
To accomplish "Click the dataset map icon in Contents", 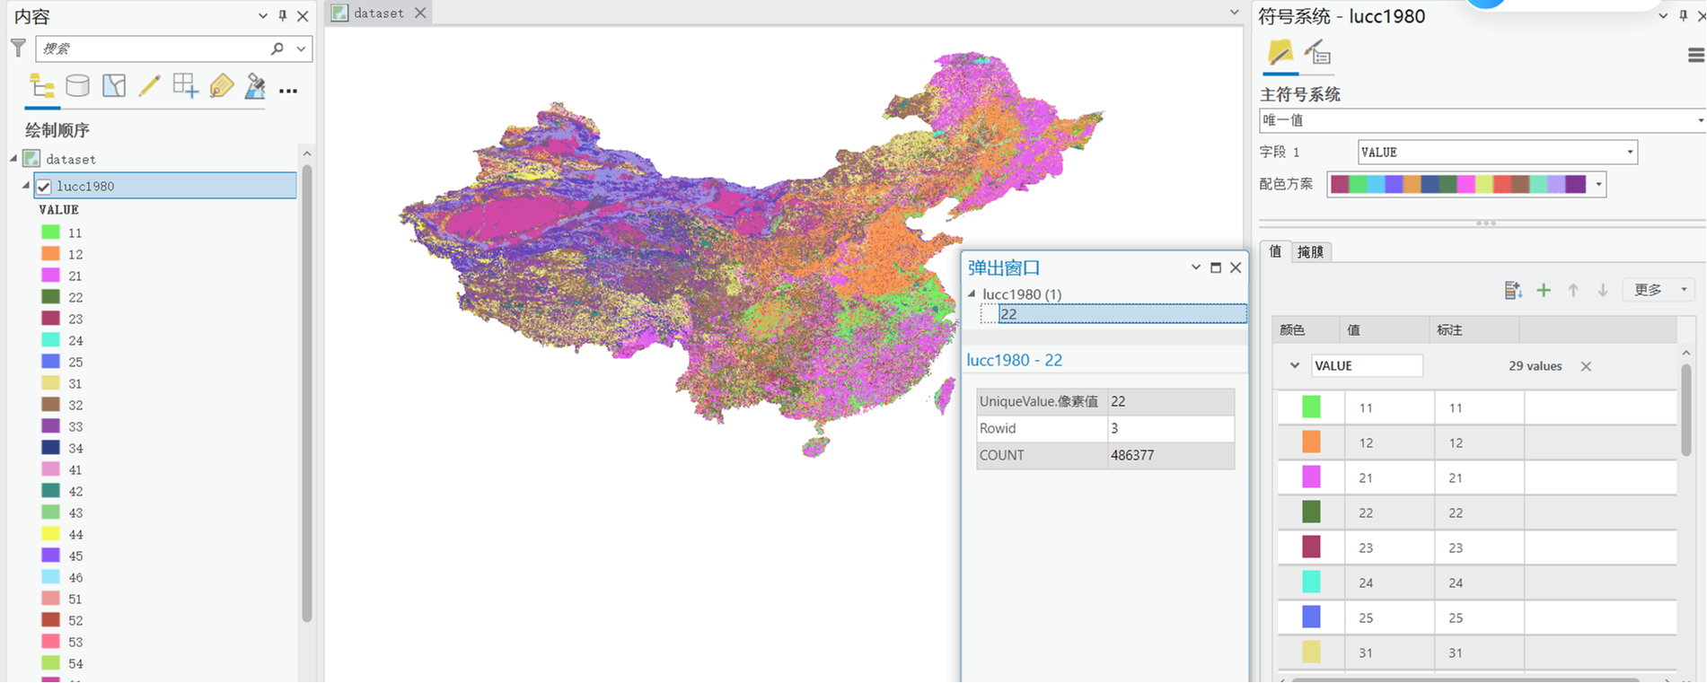I will pos(31,159).
